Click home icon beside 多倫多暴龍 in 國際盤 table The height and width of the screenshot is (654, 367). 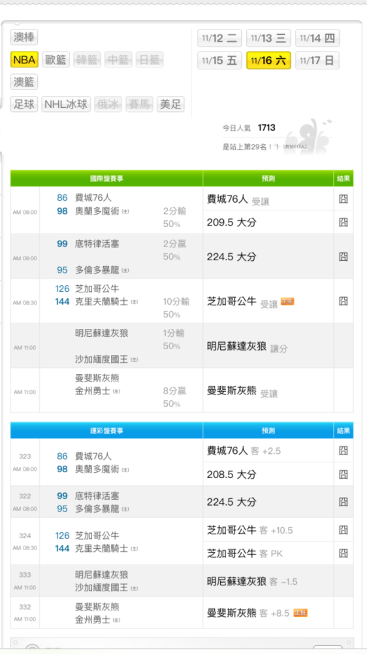click(x=125, y=270)
